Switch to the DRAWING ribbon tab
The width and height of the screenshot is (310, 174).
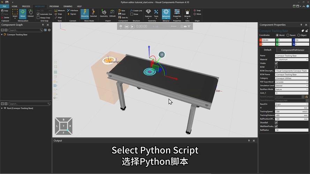coord(68,6)
